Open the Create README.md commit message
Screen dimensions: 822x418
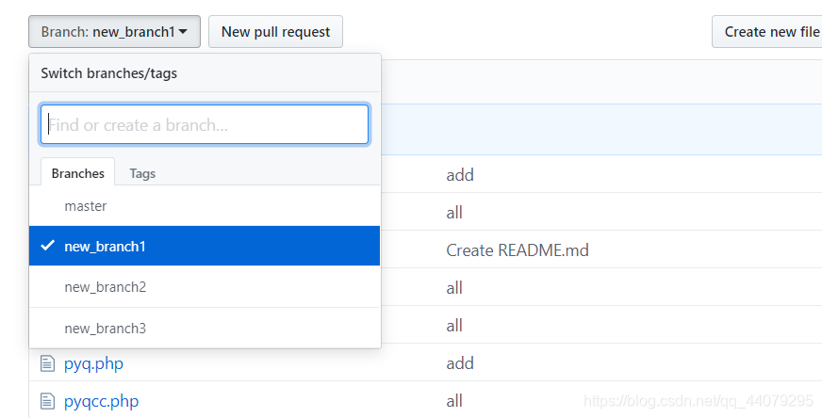click(x=518, y=250)
